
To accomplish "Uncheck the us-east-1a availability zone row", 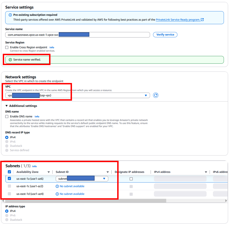I will (9, 178).
